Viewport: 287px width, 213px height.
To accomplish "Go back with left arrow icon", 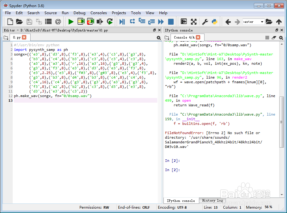I will [x=228, y=22].
